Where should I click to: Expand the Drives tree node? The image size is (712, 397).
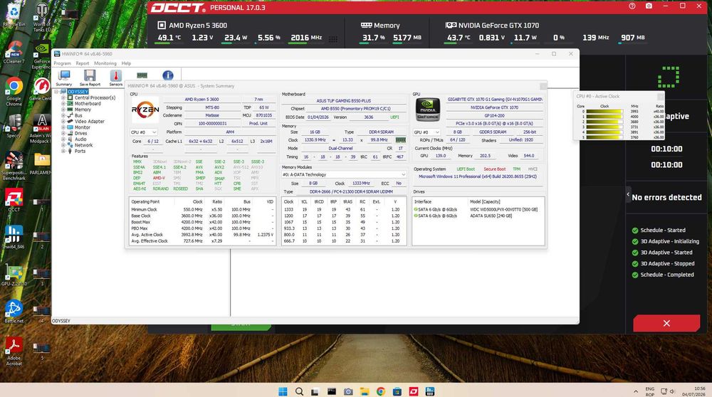(x=63, y=133)
